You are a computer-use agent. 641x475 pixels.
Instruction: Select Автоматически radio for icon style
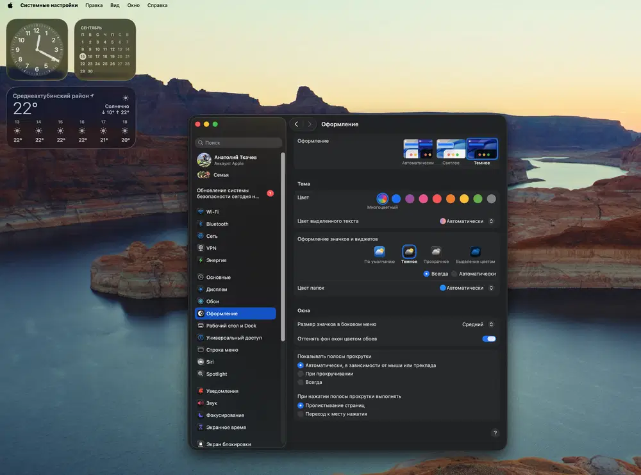[454, 274]
